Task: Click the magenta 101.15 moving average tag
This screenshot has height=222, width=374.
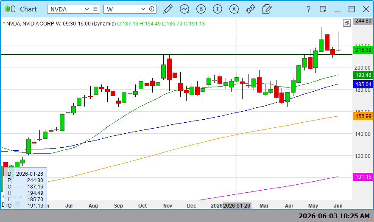Action: point(363,177)
